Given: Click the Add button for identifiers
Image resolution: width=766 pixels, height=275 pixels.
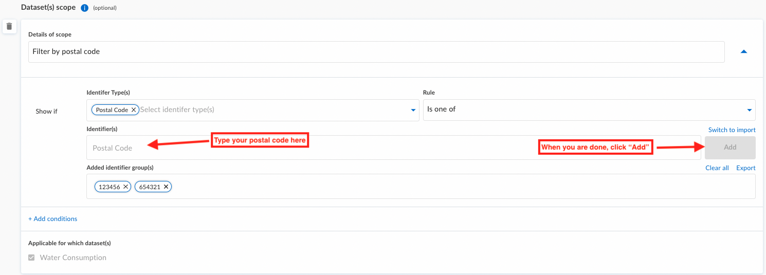Looking at the screenshot, I should click(x=730, y=148).
